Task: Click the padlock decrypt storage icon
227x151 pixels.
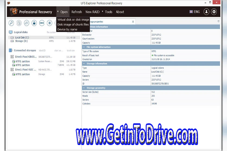Action: coord(34,23)
